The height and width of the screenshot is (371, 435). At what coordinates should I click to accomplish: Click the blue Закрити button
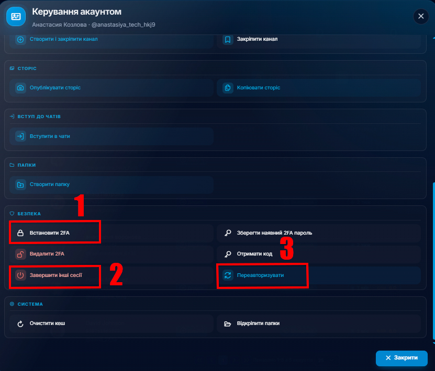(x=401, y=358)
